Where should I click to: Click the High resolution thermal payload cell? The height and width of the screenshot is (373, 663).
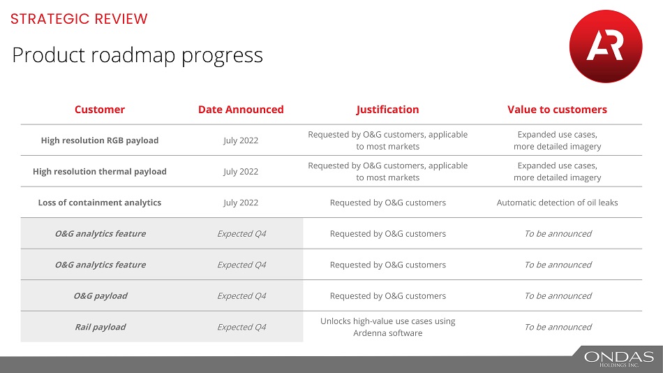[100, 172]
